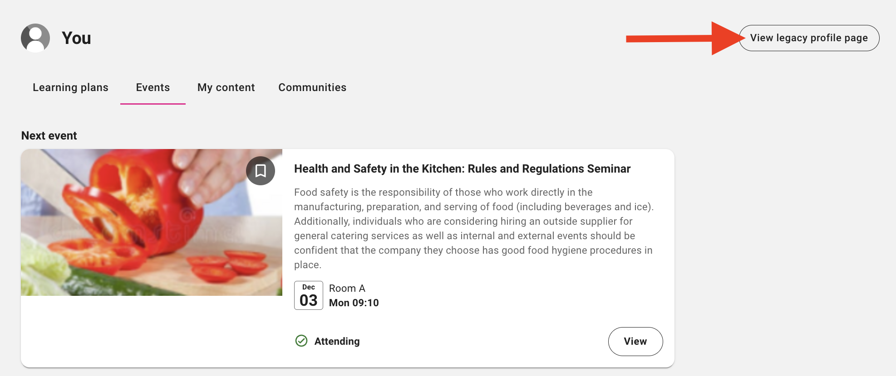Open the Health and Safety seminar title
Screen dimensions: 896x376
(462, 169)
